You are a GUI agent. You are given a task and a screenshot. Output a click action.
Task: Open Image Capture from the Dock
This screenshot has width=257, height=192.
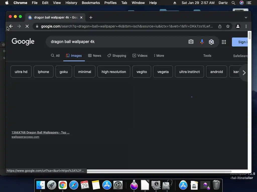click(156, 185)
